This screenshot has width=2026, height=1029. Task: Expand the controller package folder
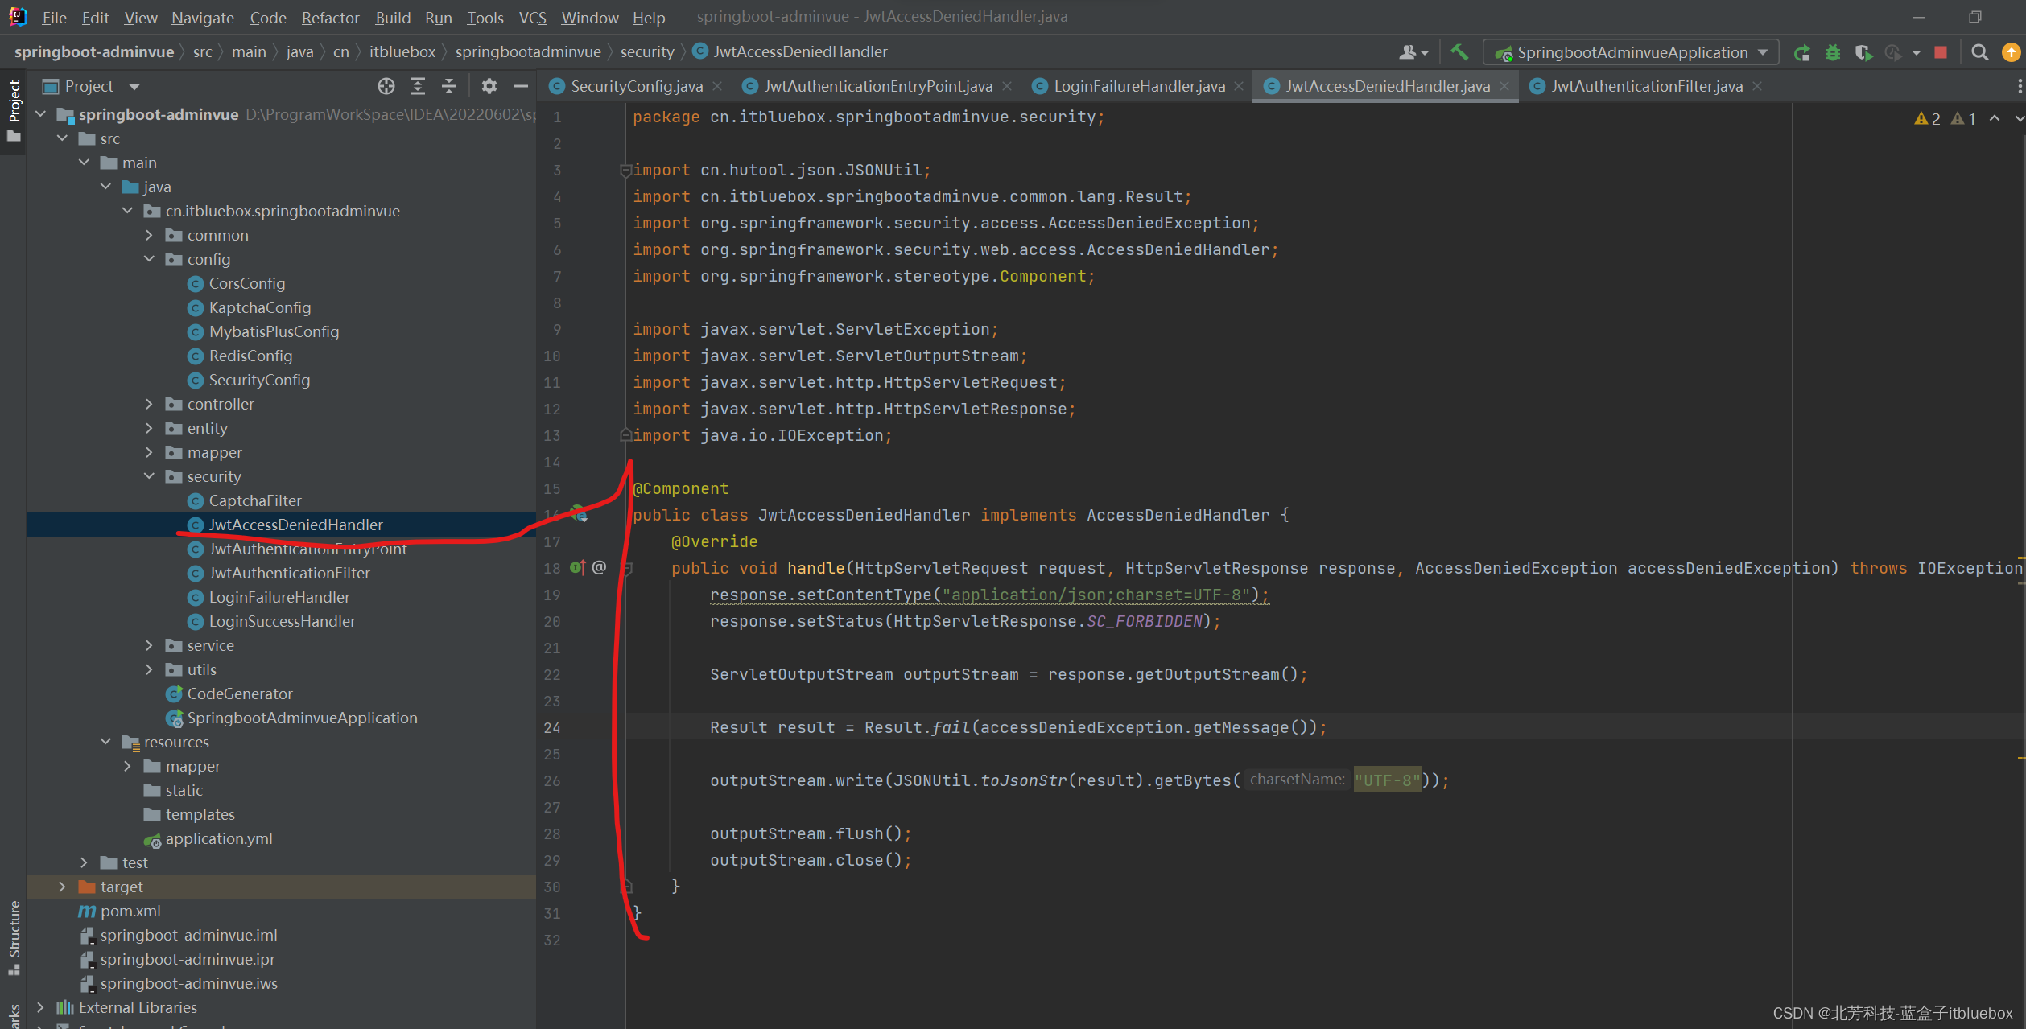(149, 404)
